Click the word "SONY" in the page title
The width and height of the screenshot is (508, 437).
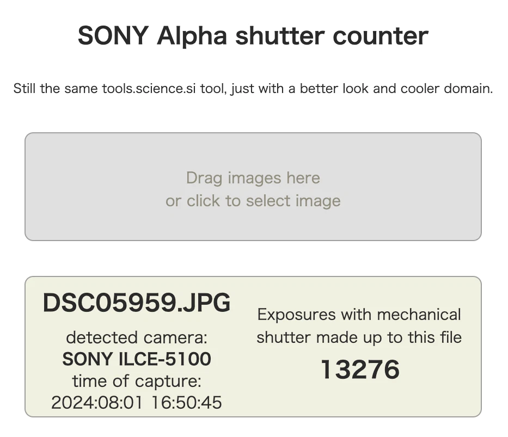113,36
